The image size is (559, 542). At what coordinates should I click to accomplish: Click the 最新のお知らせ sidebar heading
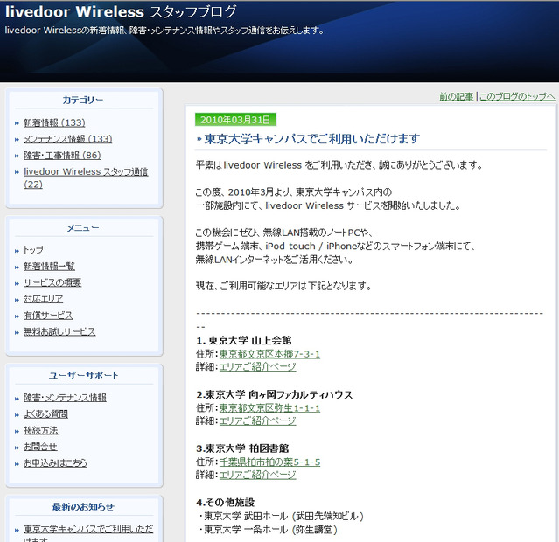[x=83, y=507]
